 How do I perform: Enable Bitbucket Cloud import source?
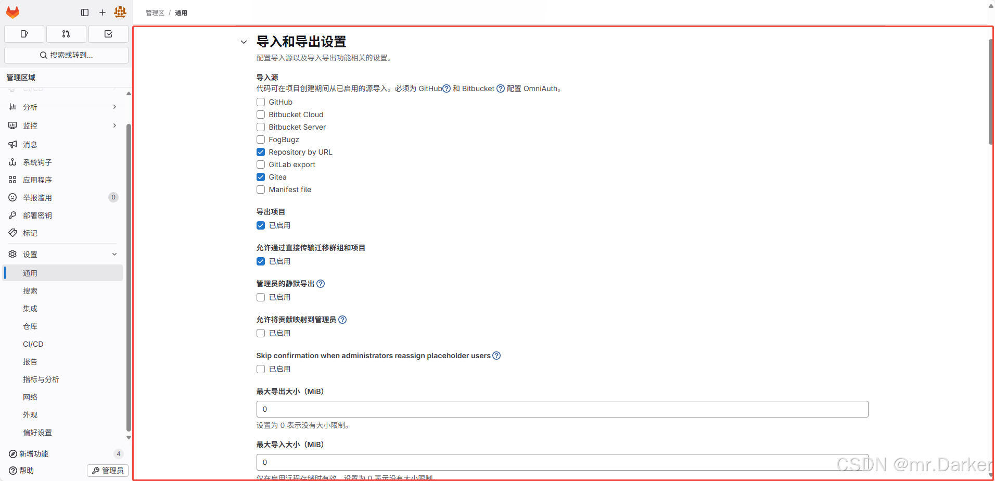(261, 115)
